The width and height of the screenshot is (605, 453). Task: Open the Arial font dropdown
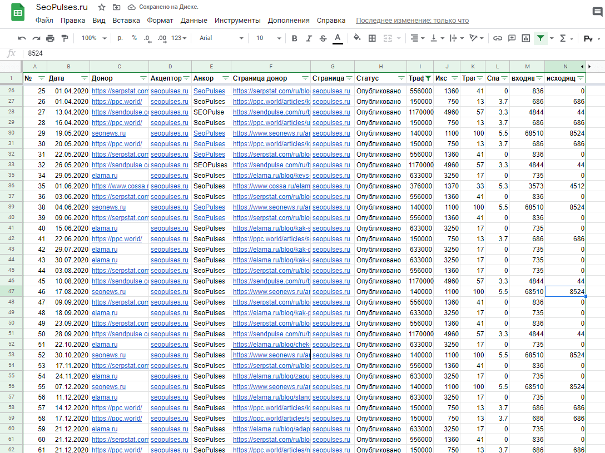(221, 38)
